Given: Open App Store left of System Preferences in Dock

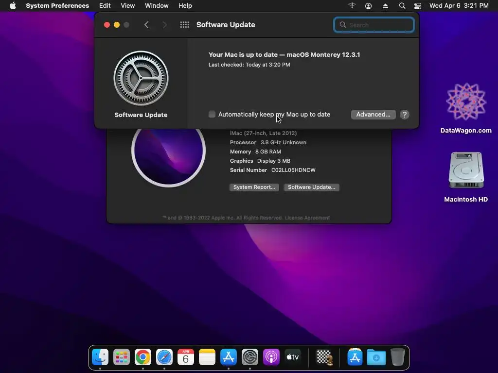Looking at the screenshot, I should [229, 357].
